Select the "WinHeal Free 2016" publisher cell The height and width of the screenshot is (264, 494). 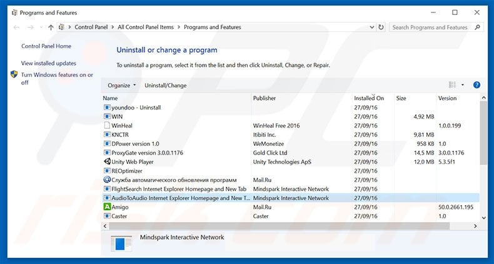coord(276,126)
